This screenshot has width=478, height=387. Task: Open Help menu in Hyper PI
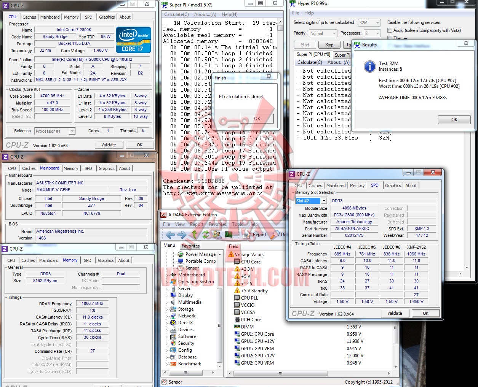pyautogui.click(x=309, y=13)
